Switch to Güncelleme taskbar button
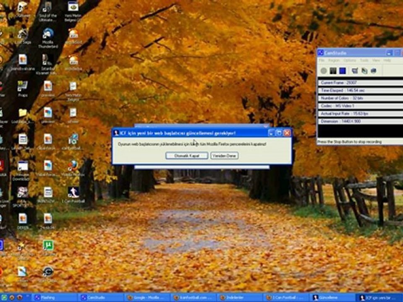403x302 pixels. point(332,298)
